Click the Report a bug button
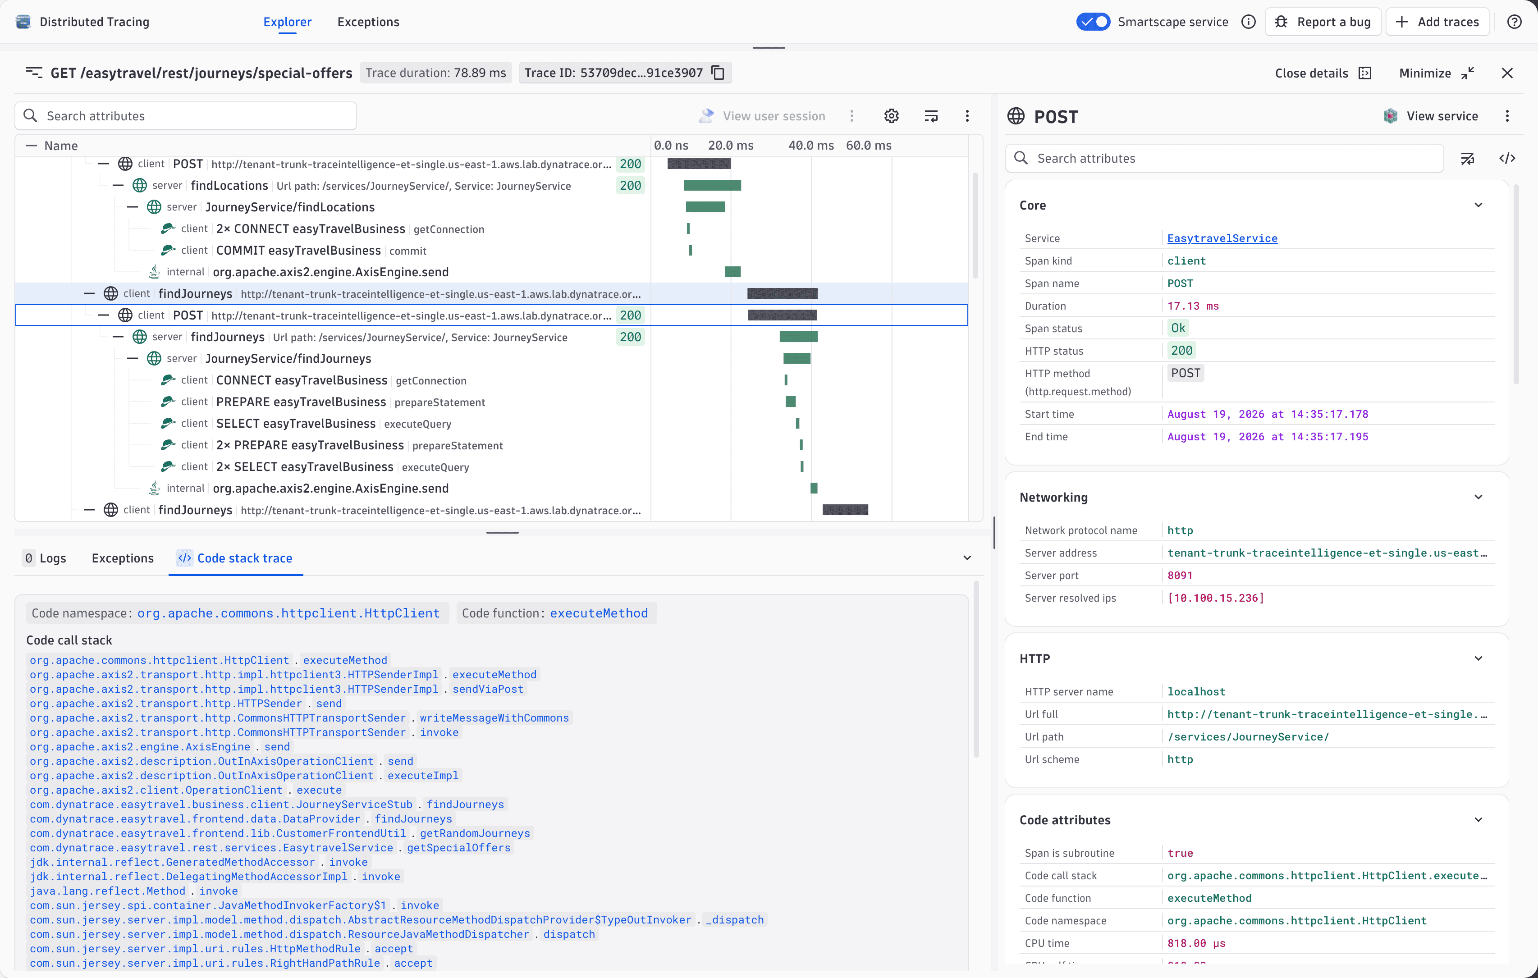The image size is (1538, 978). [x=1323, y=22]
